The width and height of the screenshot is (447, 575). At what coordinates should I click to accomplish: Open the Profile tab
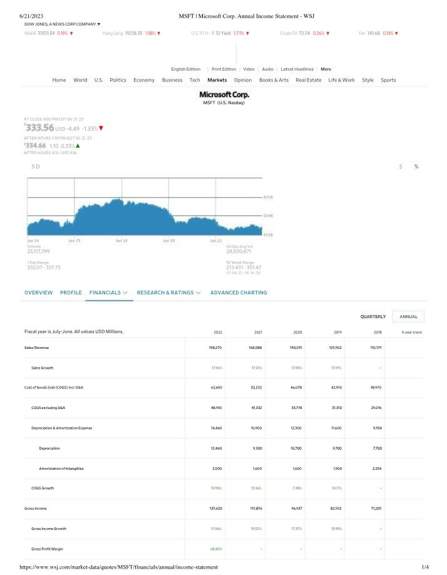[x=71, y=293]
